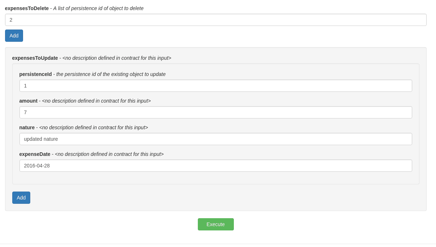Click the green Execute button
Viewport: 436px width, 247px height.
click(215, 224)
